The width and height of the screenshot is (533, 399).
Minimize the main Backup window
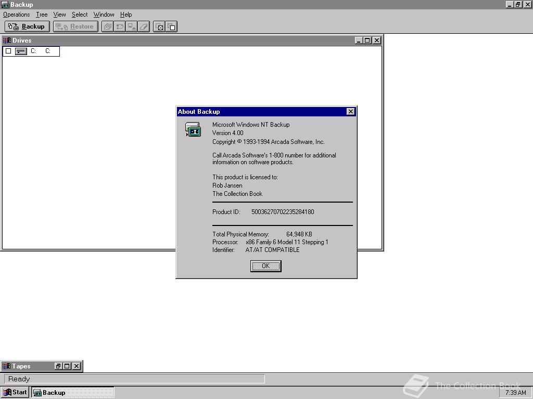[509, 4]
